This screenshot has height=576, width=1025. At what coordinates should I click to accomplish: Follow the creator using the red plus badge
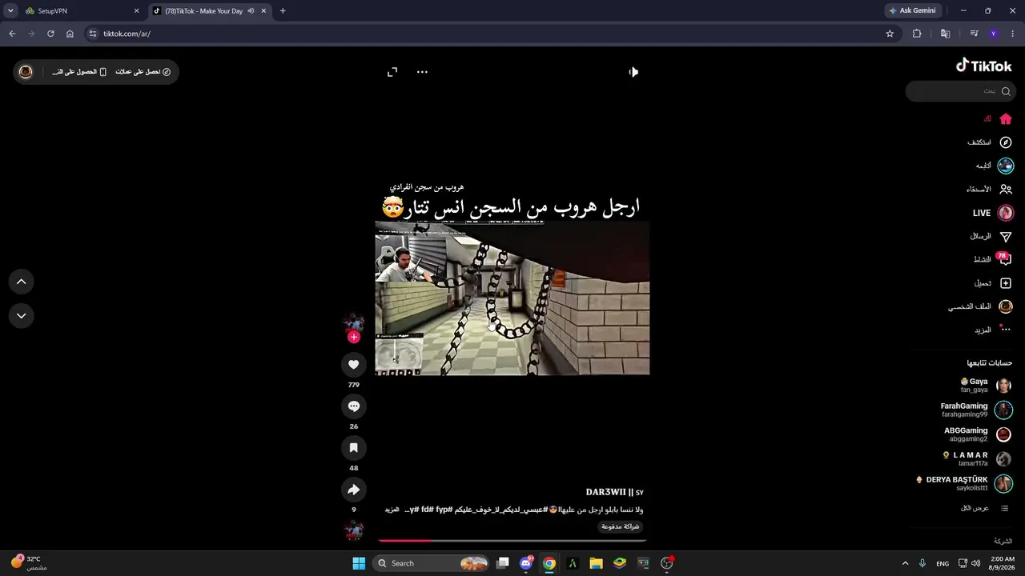(x=354, y=337)
